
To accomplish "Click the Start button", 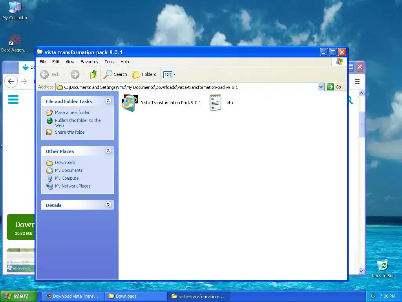I will click(x=18, y=296).
